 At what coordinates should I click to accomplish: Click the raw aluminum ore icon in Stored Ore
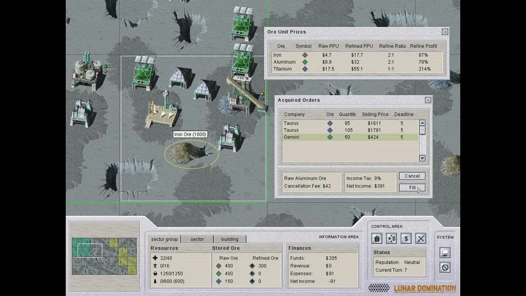pyautogui.click(x=219, y=274)
